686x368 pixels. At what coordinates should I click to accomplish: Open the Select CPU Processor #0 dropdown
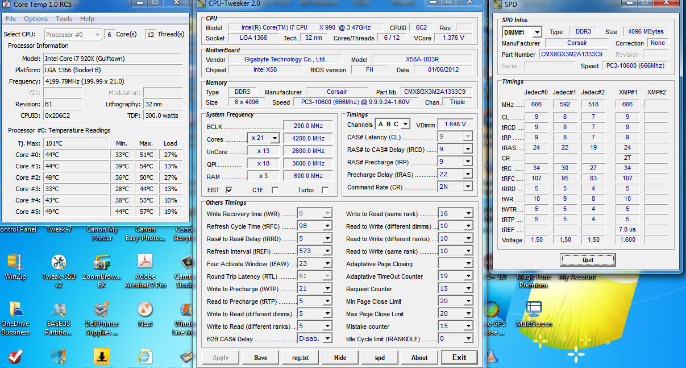(x=72, y=35)
